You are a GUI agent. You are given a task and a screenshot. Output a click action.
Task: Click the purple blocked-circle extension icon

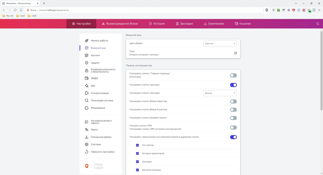coord(289,10)
